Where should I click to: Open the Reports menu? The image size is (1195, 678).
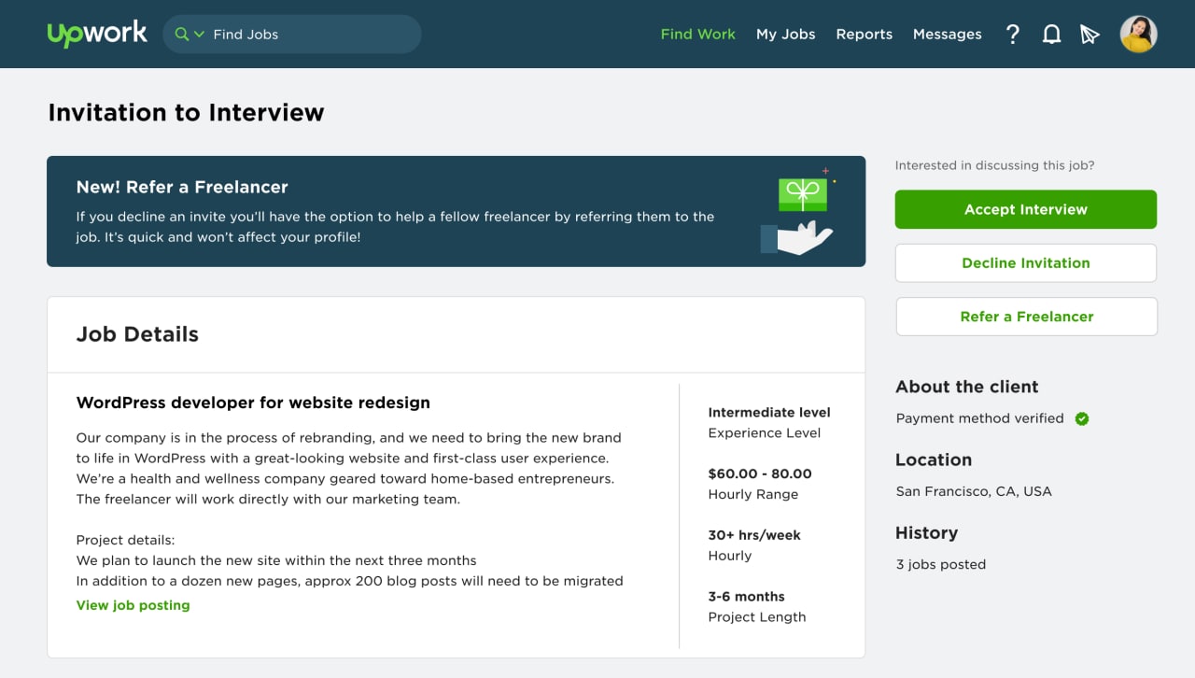tap(864, 35)
